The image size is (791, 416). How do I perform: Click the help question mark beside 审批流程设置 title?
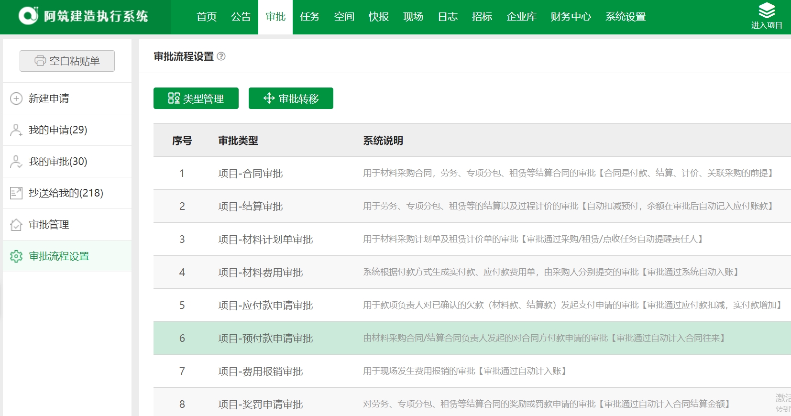[221, 56]
